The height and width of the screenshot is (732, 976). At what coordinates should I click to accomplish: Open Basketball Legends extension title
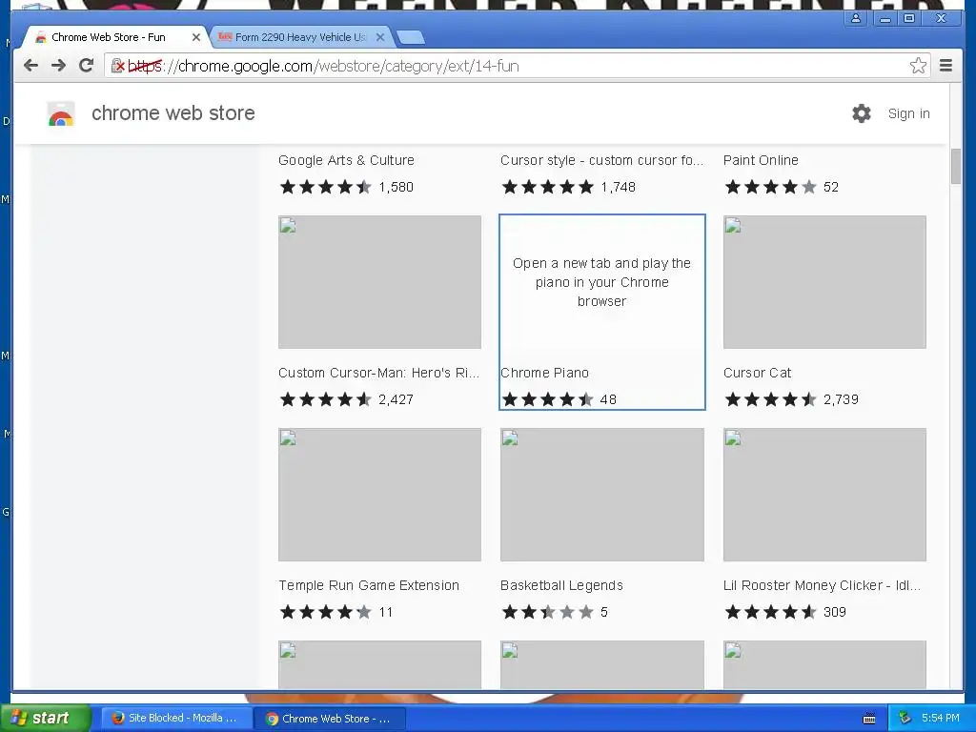click(561, 585)
